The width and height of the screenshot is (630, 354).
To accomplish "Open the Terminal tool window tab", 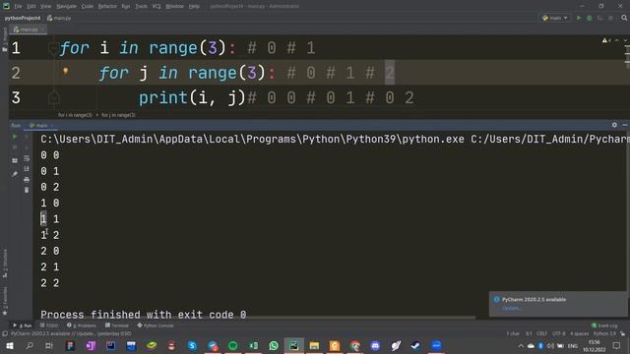I will pyautogui.click(x=117, y=325).
